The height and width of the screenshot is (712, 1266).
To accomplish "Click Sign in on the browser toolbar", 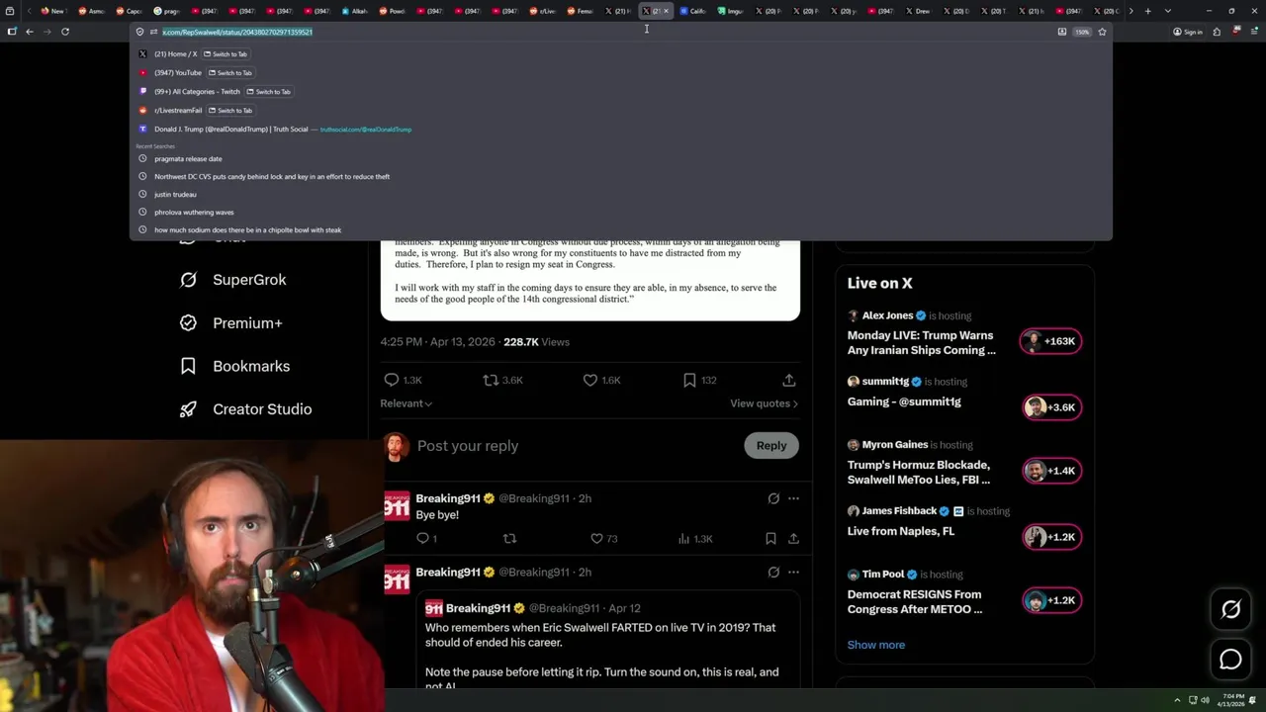I will pos(1188,32).
